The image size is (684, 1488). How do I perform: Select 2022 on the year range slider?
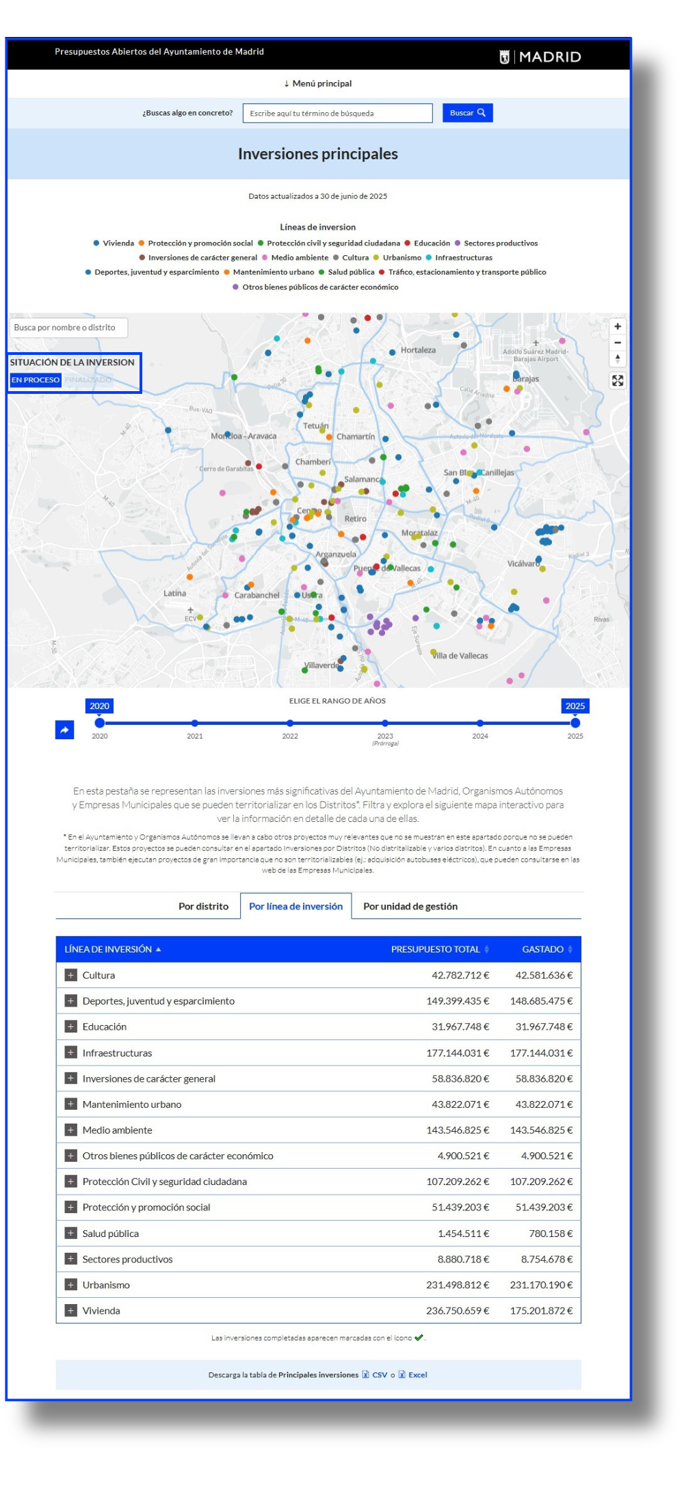[290, 723]
